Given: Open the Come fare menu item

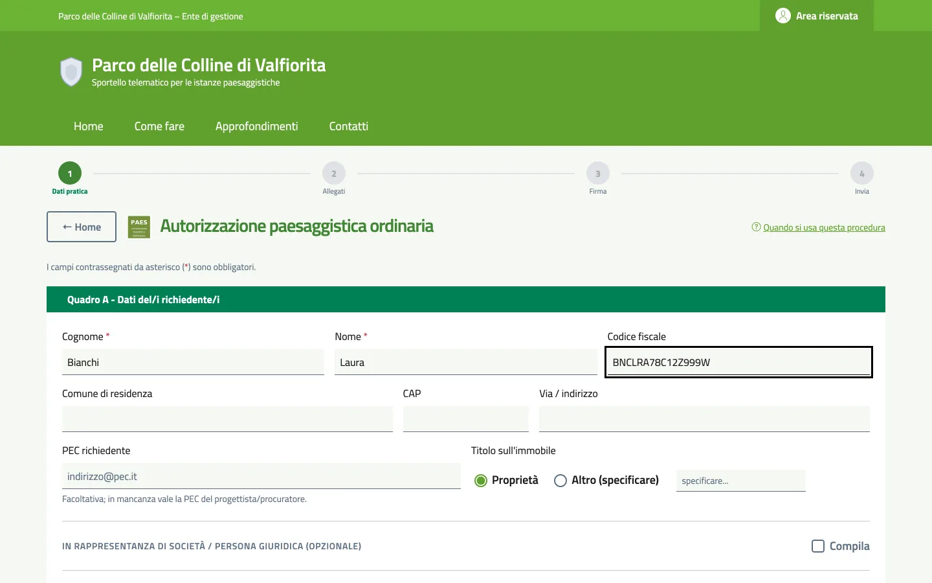Looking at the screenshot, I should (159, 126).
